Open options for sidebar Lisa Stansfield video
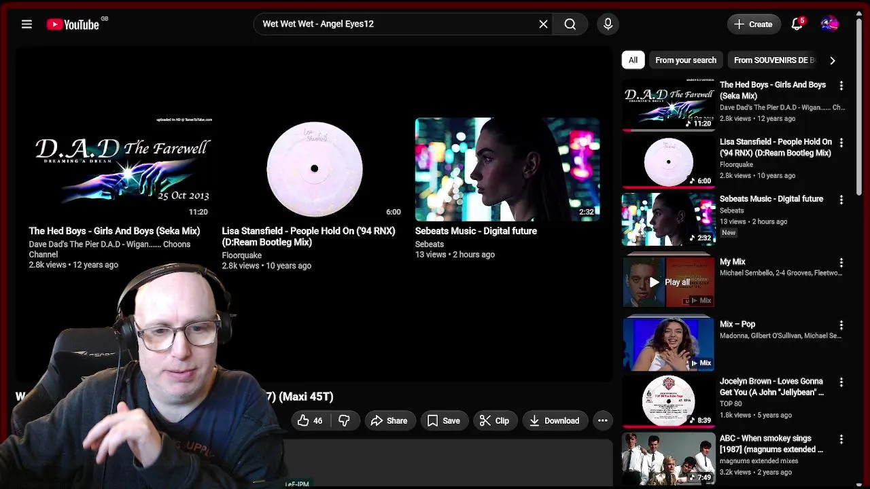Image resolution: width=870 pixels, height=489 pixels. (x=841, y=143)
